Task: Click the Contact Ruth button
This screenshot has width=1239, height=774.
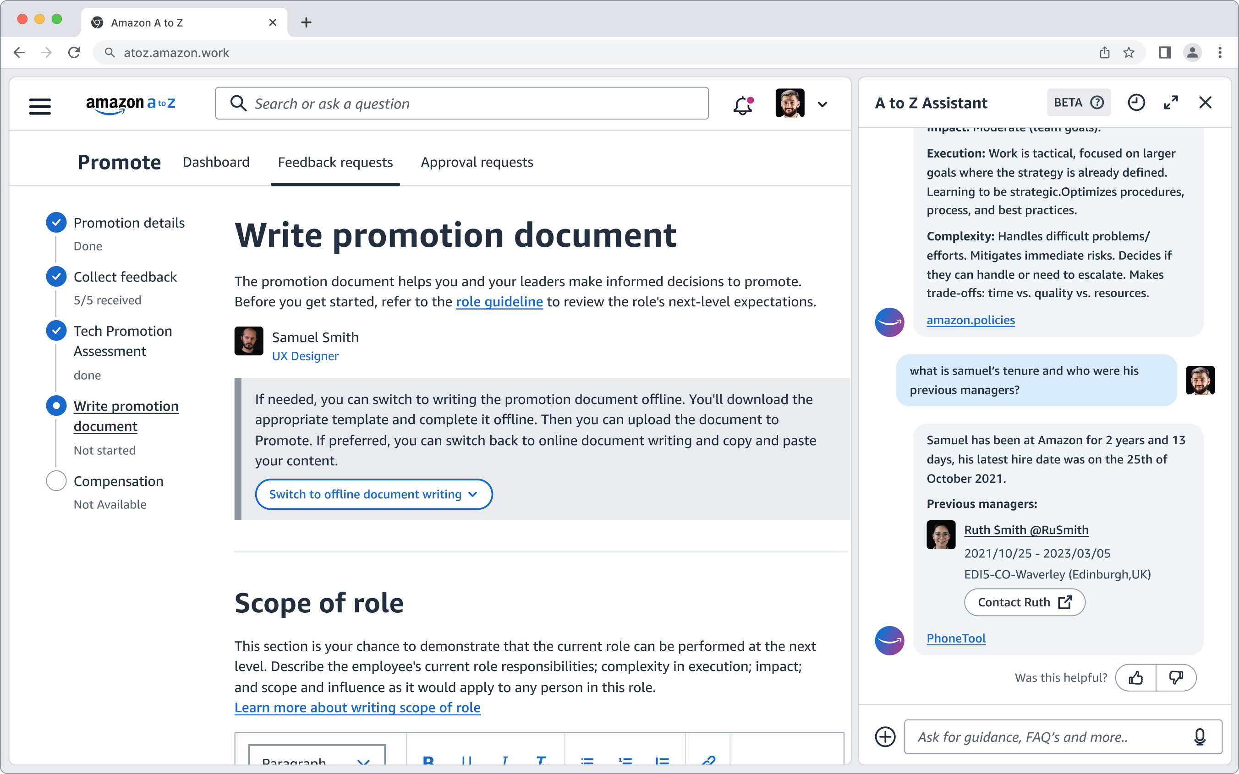Action: click(1024, 602)
